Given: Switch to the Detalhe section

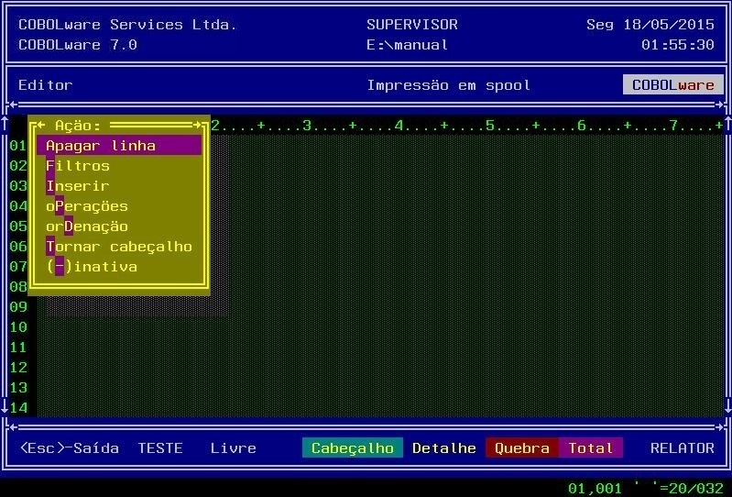Looking at the screenshot, I should click(443, 448).
